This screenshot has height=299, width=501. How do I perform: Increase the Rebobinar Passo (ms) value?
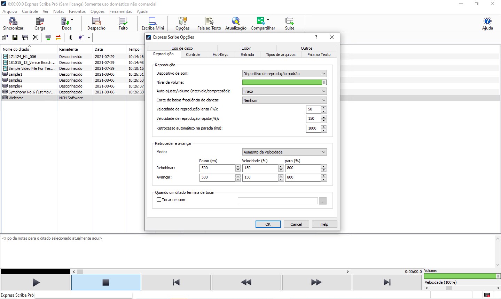pos(238,166)
